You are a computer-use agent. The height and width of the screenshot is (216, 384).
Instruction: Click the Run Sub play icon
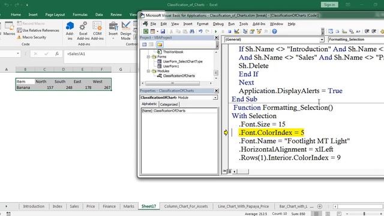tap(216, 31)
